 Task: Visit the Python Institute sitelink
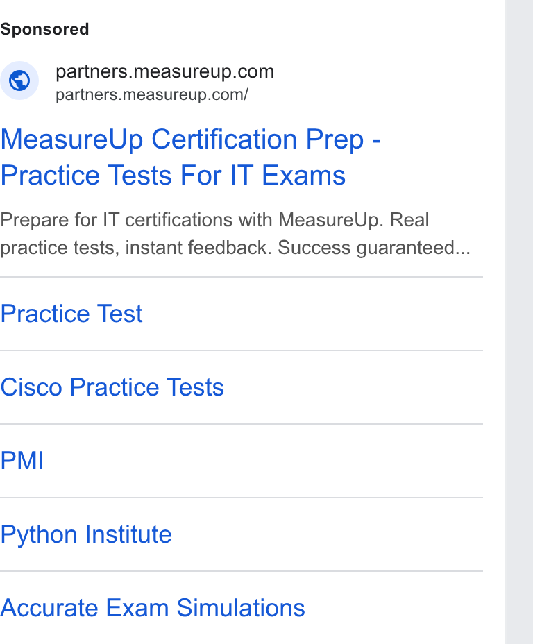[86, 534]
